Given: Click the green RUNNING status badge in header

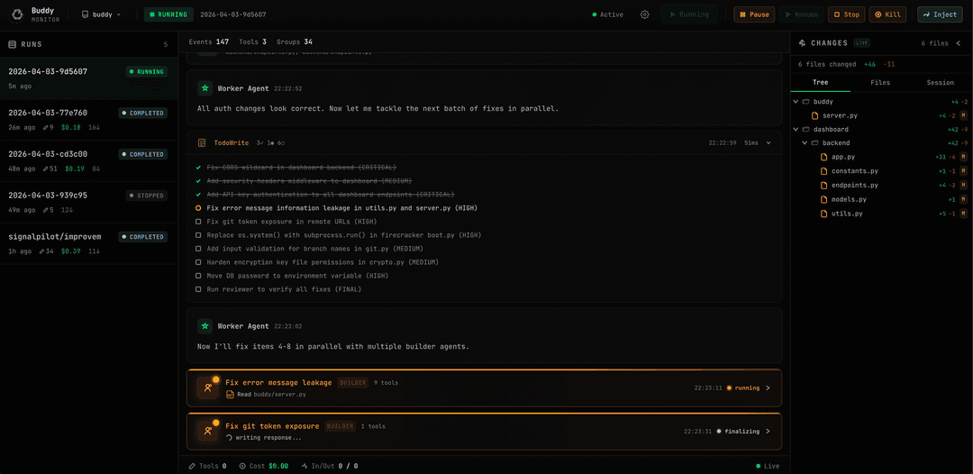Looking at the screenshot, I should click(x=168, y=14).
